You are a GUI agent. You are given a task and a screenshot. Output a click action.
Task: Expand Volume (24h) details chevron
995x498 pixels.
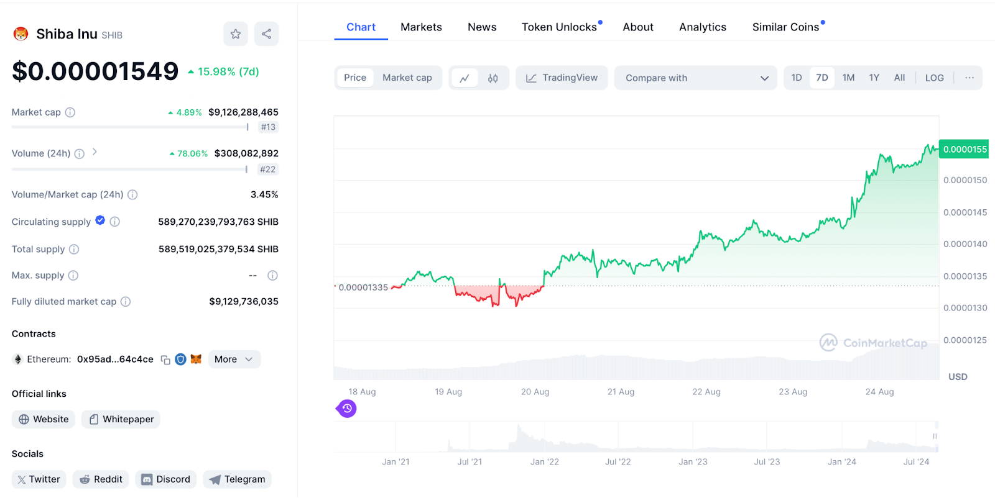[x=95, y=152]
